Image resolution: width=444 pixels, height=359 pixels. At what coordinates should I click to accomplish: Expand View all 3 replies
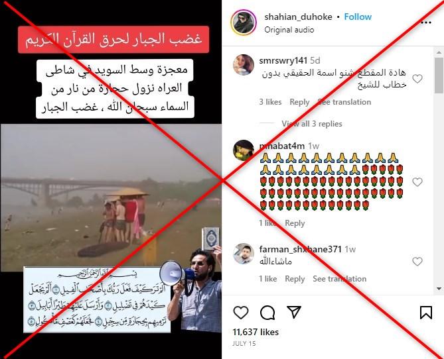coord(312,124)
